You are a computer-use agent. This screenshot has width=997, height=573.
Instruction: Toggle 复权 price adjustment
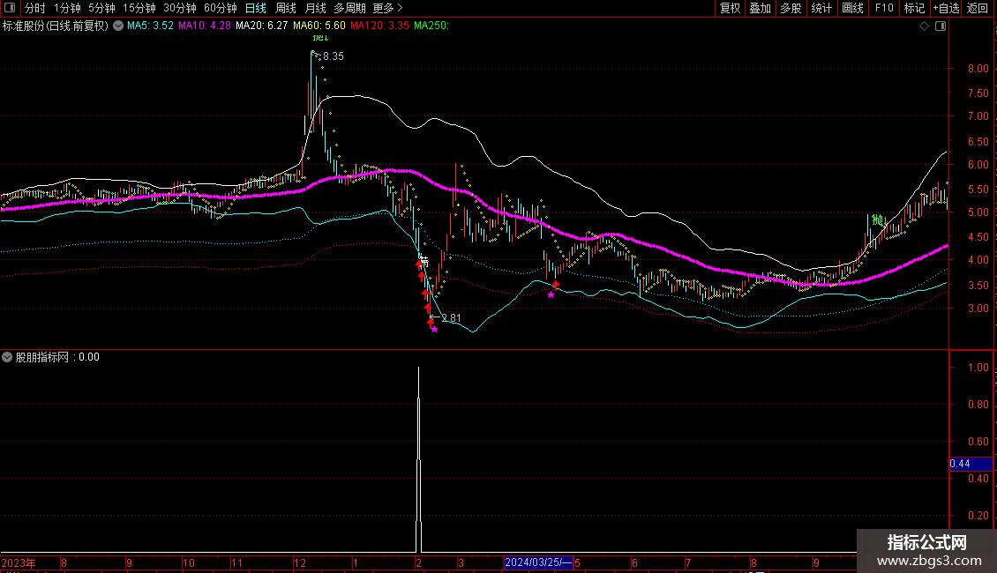tap(730, 8)
